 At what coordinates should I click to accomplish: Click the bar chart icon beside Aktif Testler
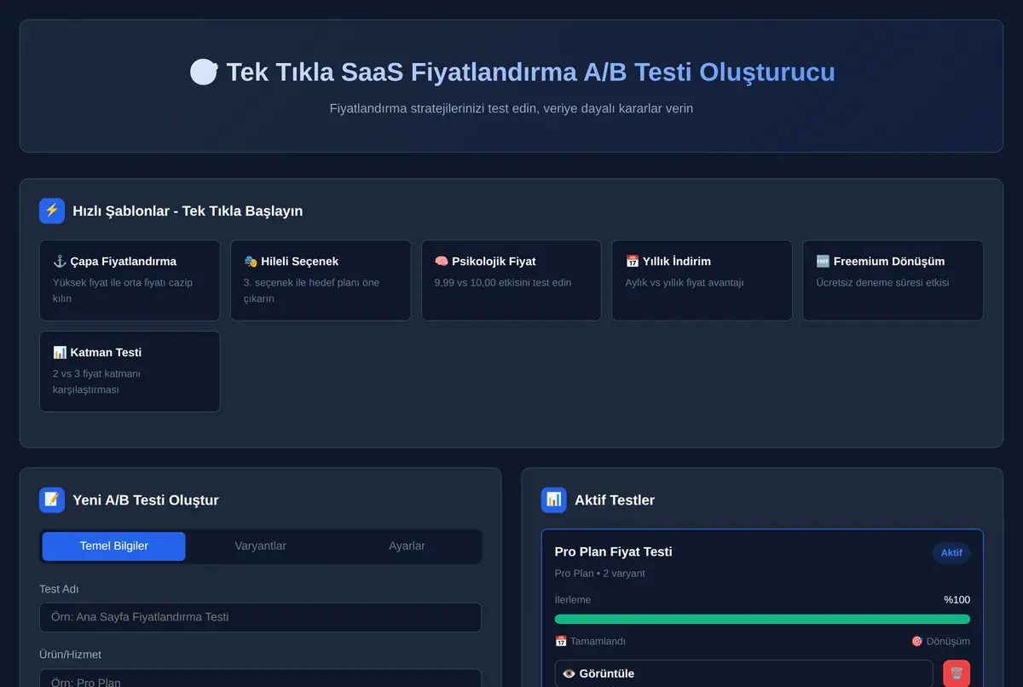pos(554,499)
